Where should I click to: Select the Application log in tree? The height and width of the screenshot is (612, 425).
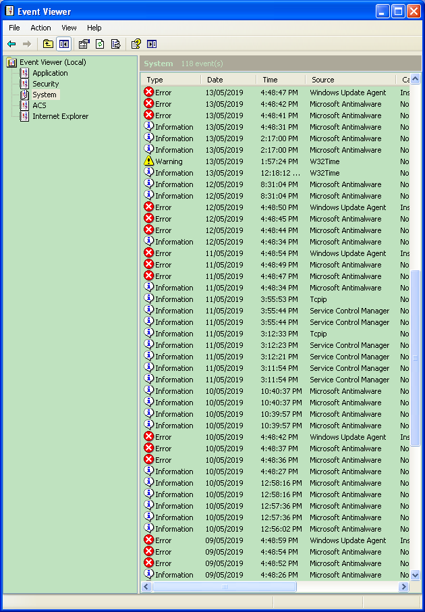click(x=50, y=73)
